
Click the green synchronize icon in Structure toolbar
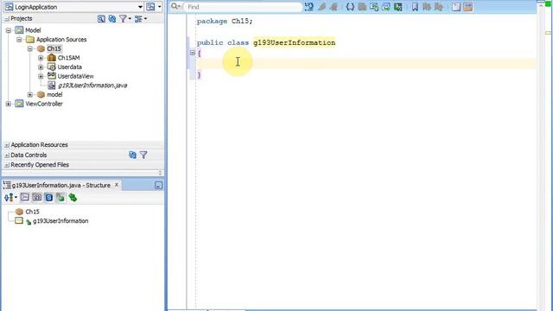pyautogui.click(x=73, y=198)
